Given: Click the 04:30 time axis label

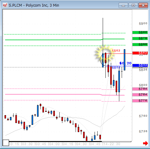Looking at the screenshot, I should (x=81, y=144).
